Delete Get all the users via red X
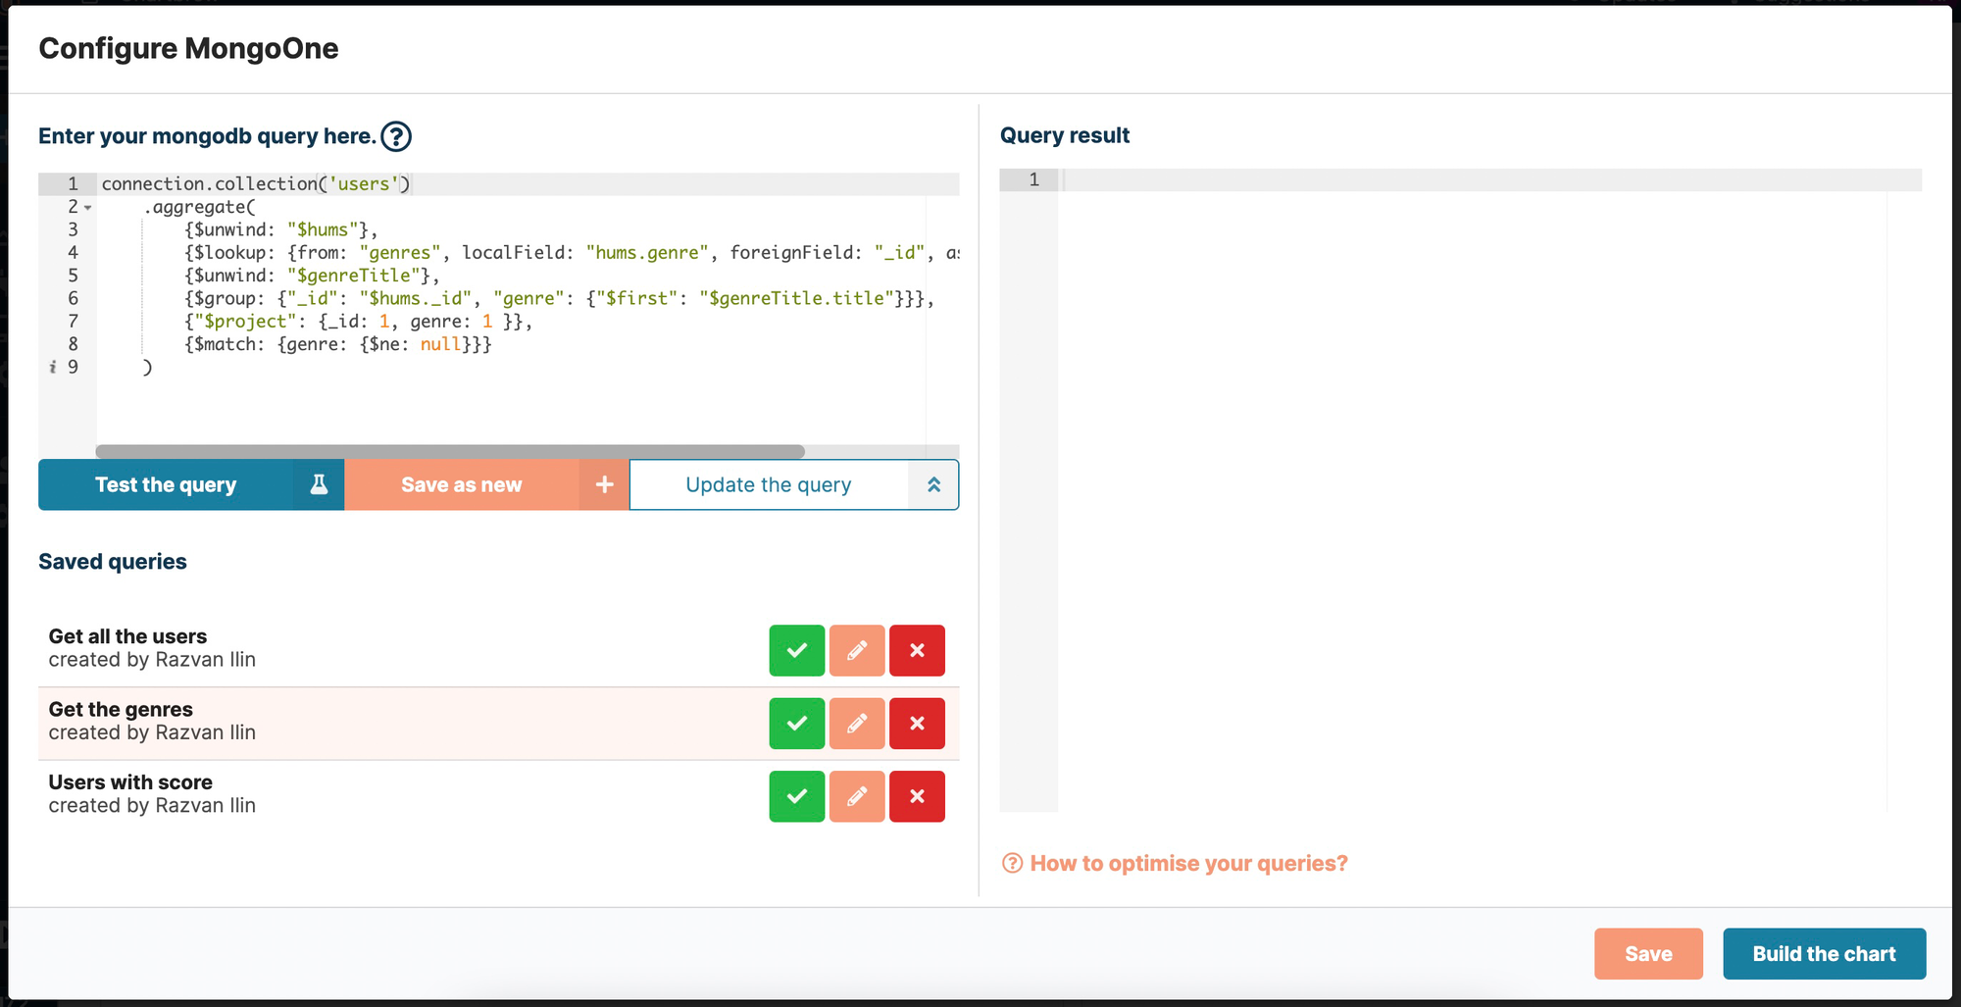1961x1007 pixels. click(x=917, y=650)
